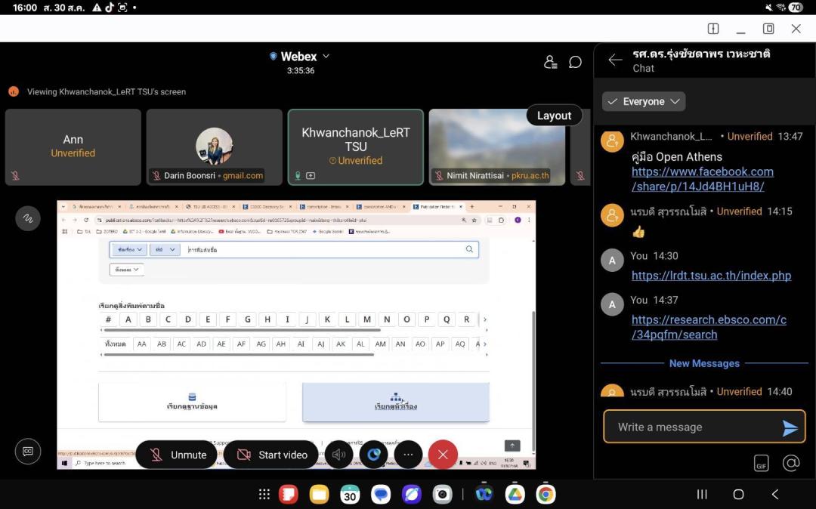
Task: Expand the Webex meeting info chevron
Action: (326, 57)
